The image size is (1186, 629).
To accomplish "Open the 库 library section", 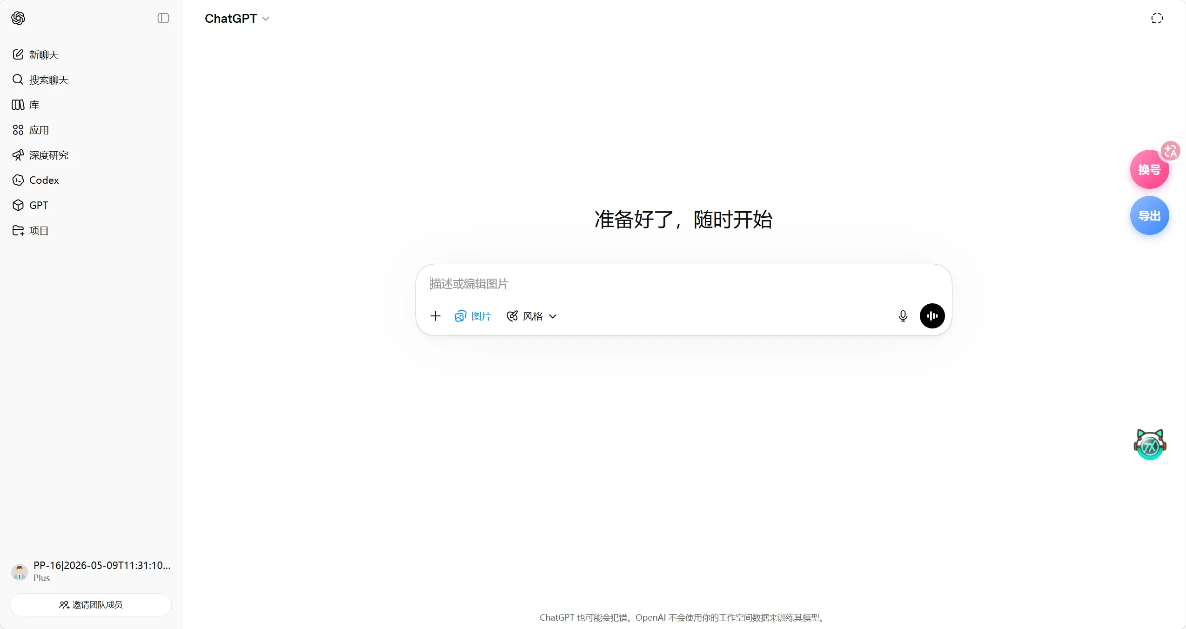I will 91,105.
